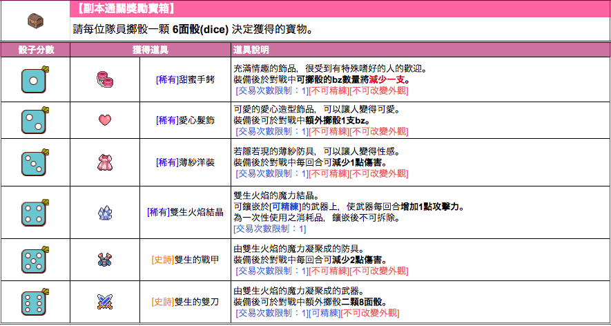Click the line 充滿情趣的飾品

[x=331, y=69]
